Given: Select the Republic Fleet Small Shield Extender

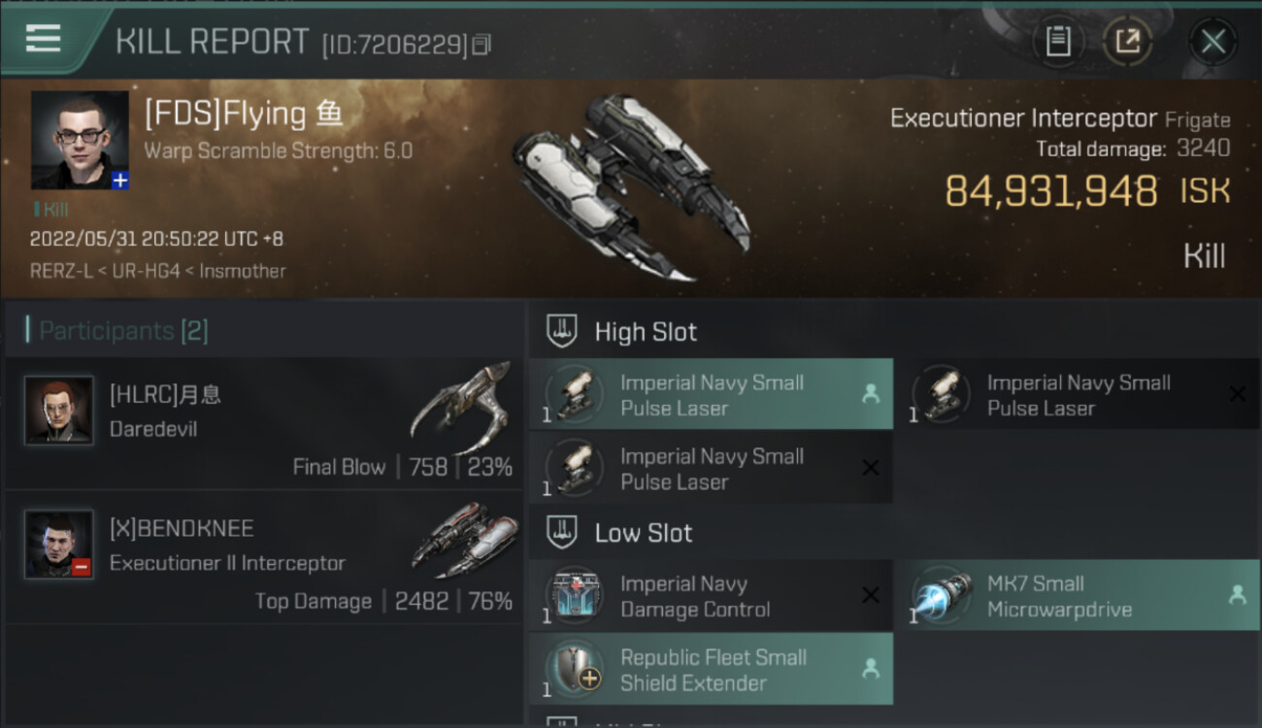Looking at the screenshot, I should 711,670.
